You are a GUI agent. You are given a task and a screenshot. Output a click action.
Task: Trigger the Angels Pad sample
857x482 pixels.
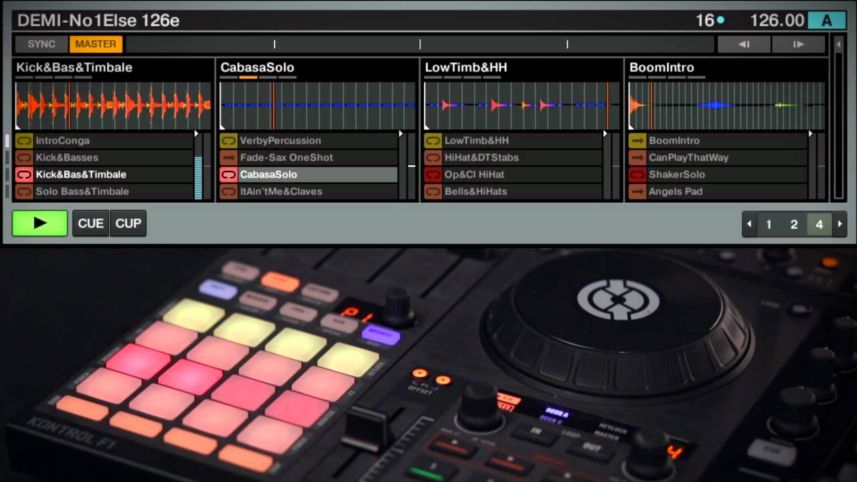tap(718, 191)
